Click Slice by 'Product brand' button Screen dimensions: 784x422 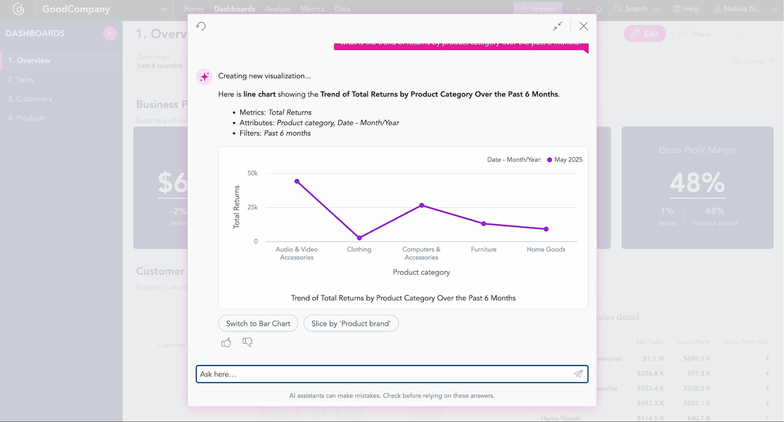point(351,324)
